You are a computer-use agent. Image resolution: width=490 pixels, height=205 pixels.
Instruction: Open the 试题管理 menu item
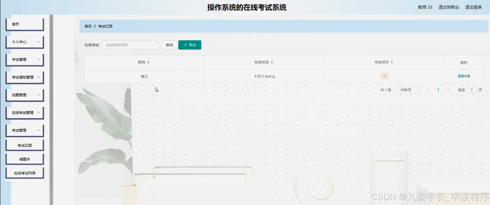(x=25, y=95)
